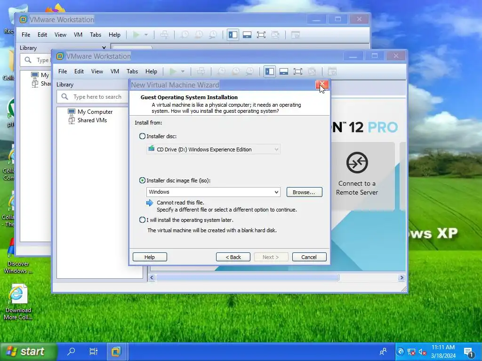Click the Help button in the wizard
Image resolution: width=482 pixels, height=361 pixels.
tap(150, 257)
